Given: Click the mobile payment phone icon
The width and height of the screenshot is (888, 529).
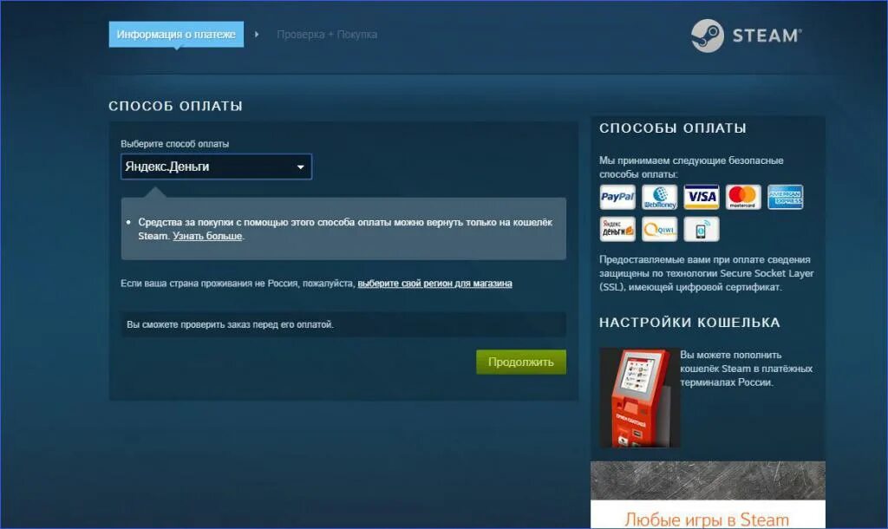Looking at the screenshot, I should pyautogui.click(x=701, y=229).
